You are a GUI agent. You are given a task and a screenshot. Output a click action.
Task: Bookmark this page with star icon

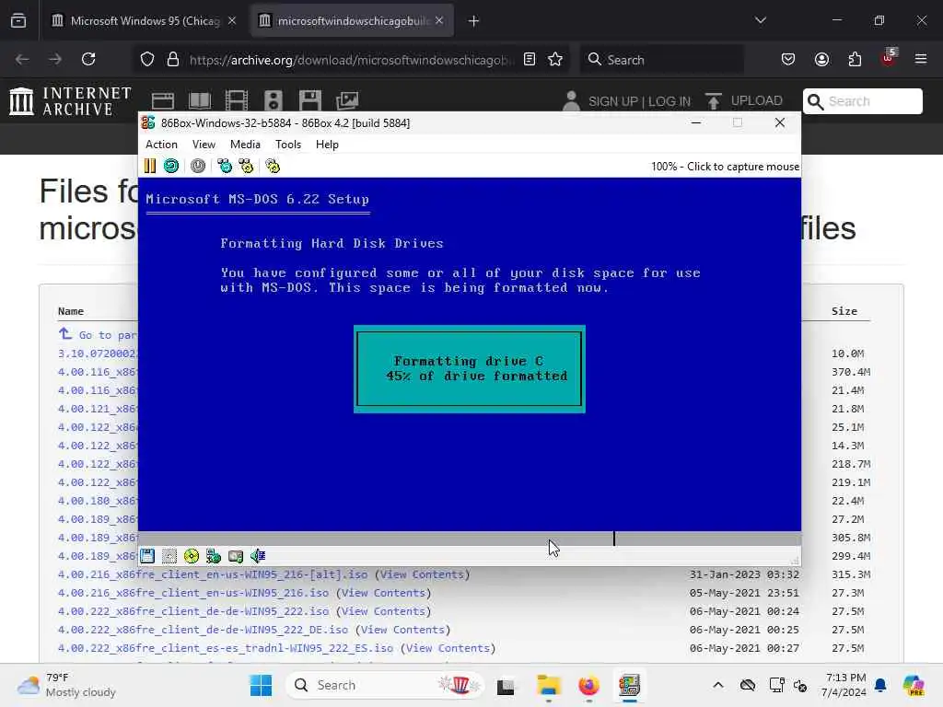pyautogui.click(x=555, y=59)
